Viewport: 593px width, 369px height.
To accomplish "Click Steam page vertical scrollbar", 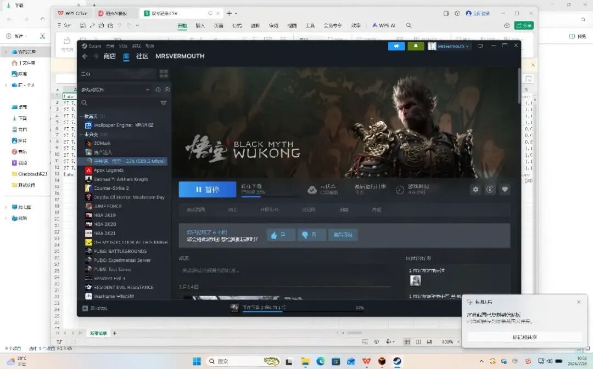I will coord(519,86).
